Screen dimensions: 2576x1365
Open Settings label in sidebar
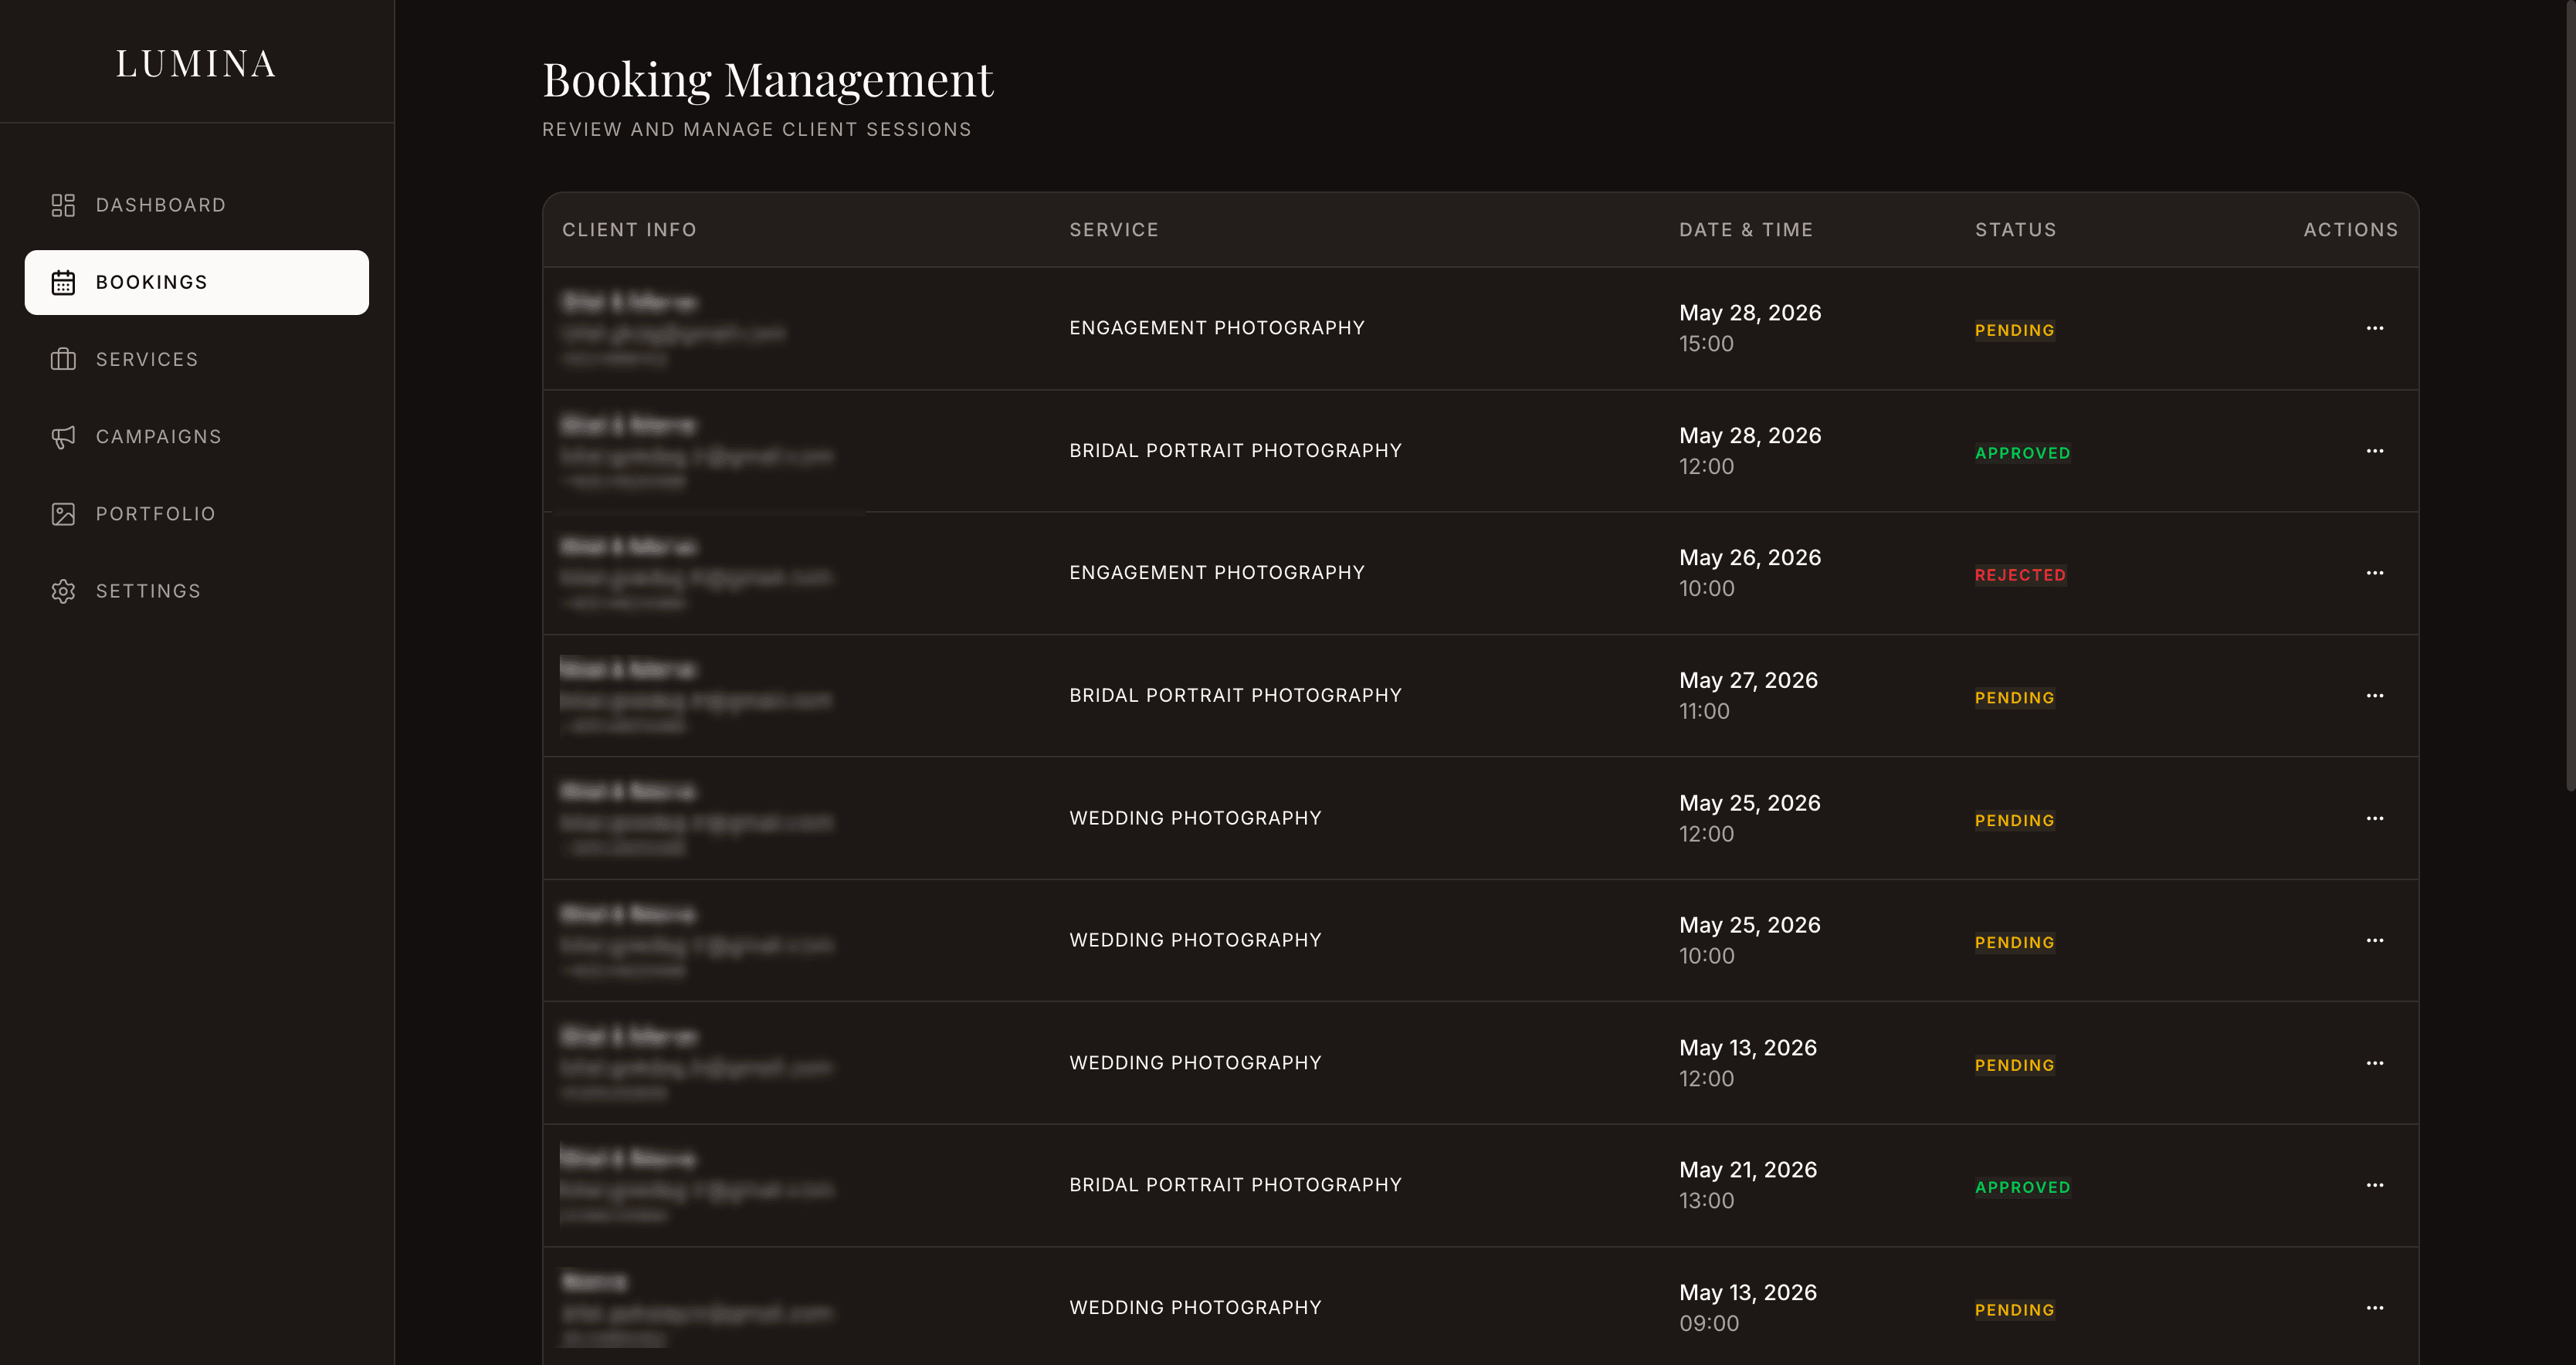tap(148, 591)
